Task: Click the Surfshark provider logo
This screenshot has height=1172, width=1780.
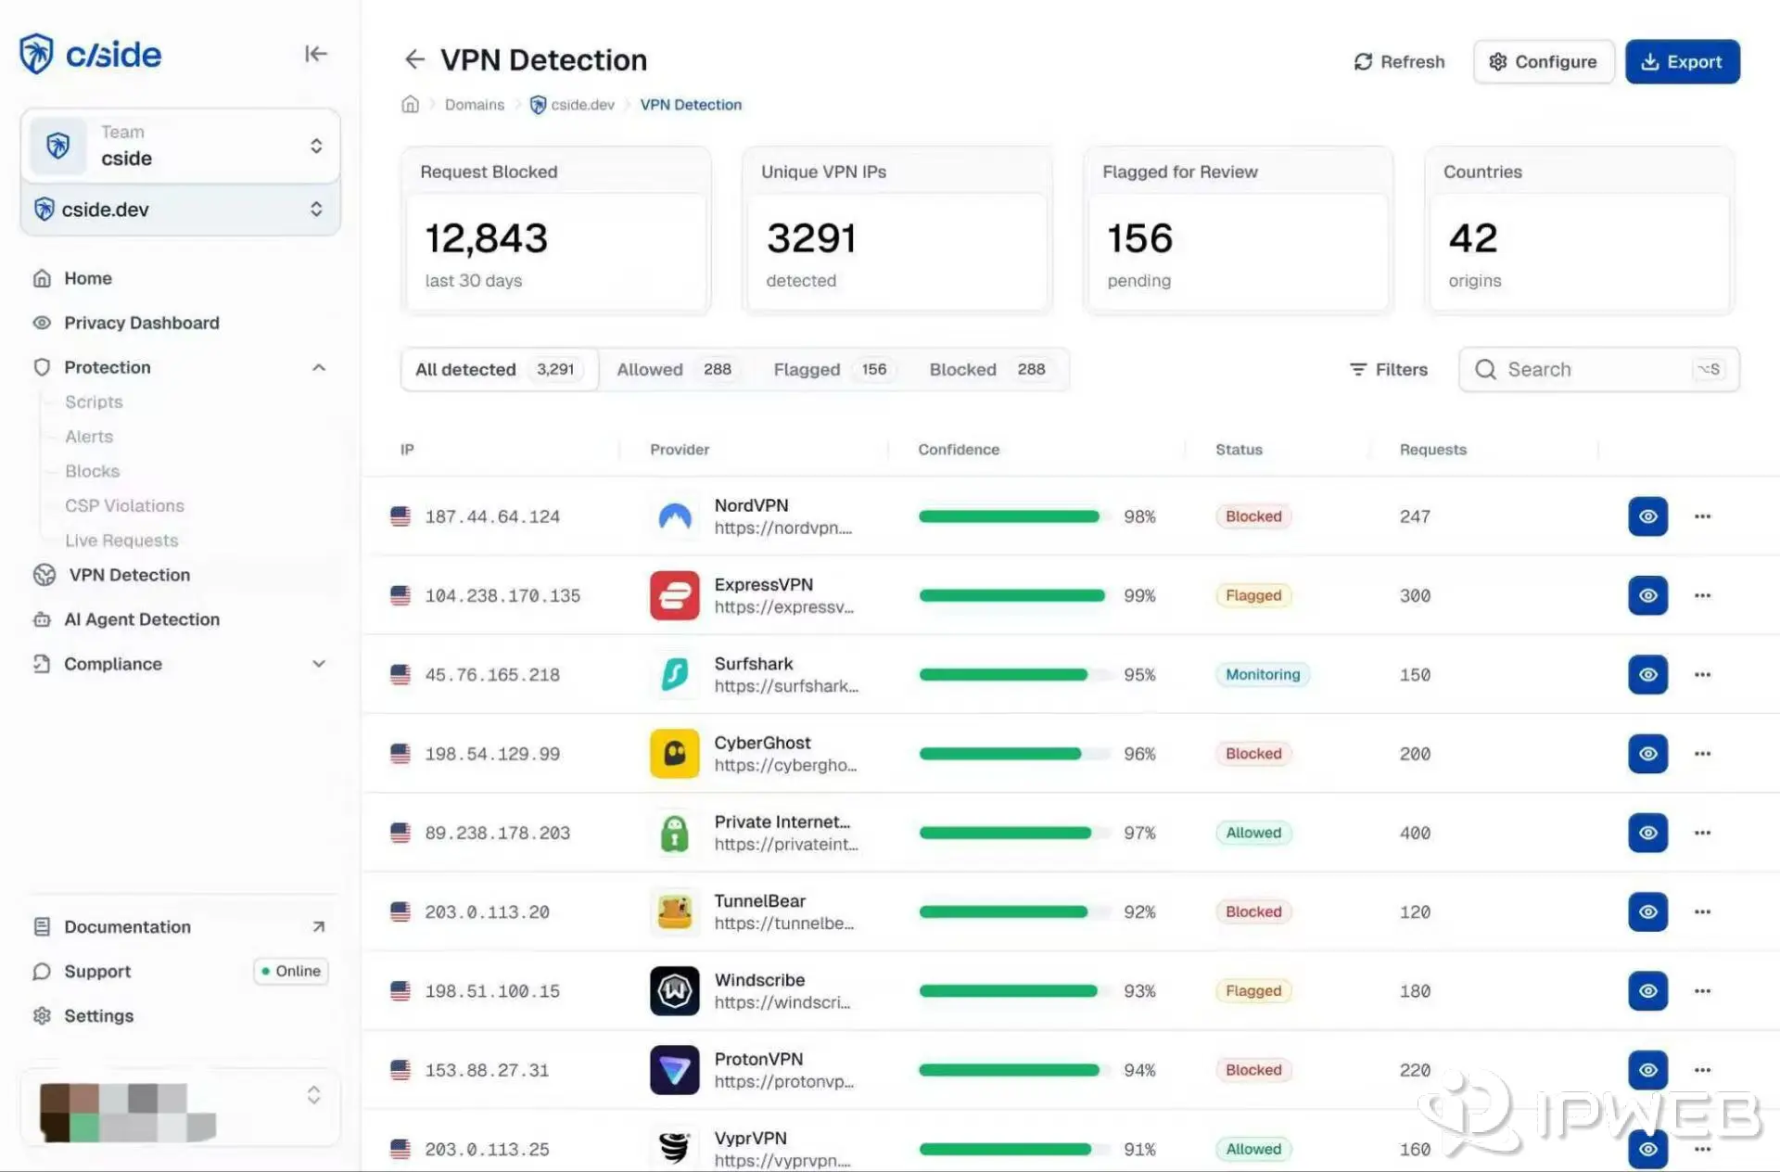Action: tap(674, 674)
